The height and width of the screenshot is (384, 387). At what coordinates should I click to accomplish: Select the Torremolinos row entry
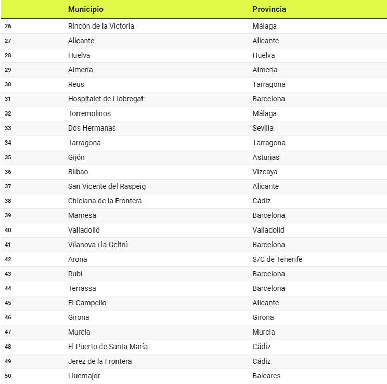click(x=89, y=113)
